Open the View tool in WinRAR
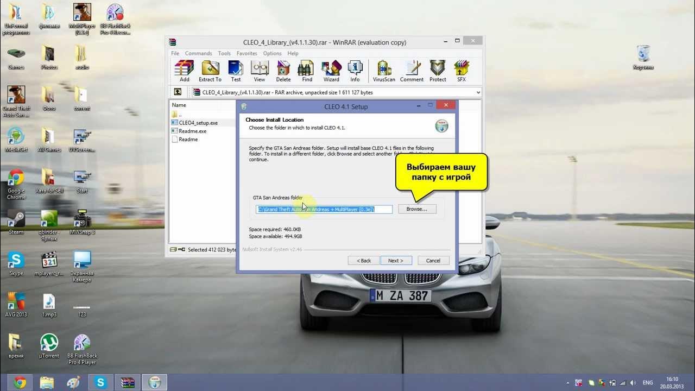This screenshot has height=391, width=695. tap(260, 71)
